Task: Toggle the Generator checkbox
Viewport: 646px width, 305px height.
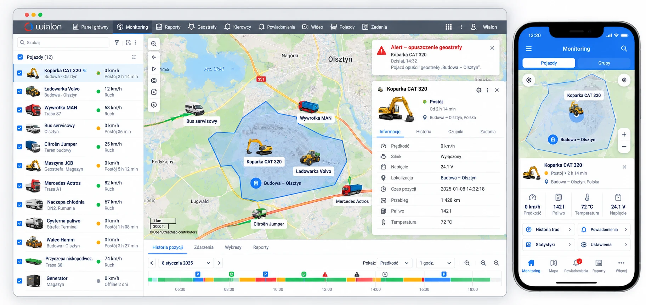Action: 20,281
